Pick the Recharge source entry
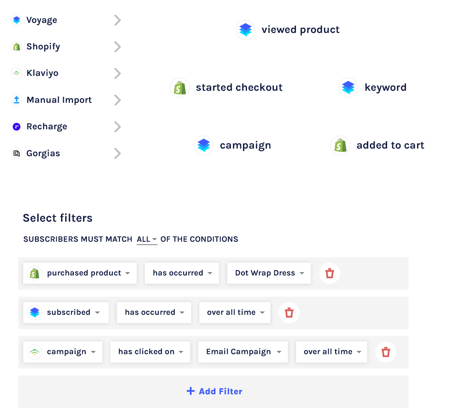The image size is (461, 420). tap(47, 126)
